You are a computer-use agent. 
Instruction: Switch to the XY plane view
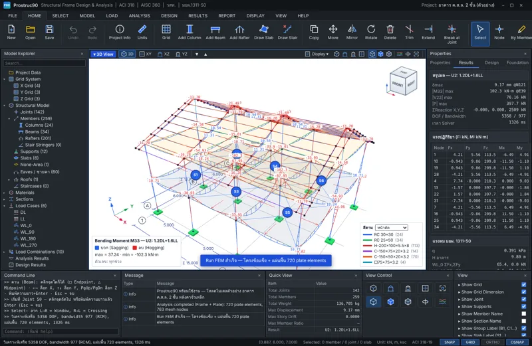click(145, 54)
